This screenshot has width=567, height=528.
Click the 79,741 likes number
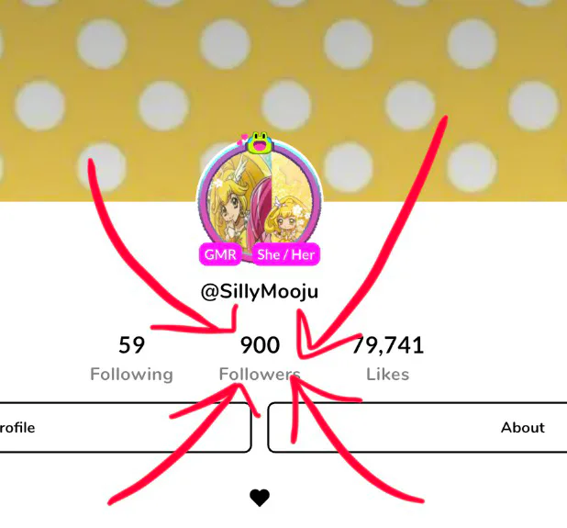388,345
